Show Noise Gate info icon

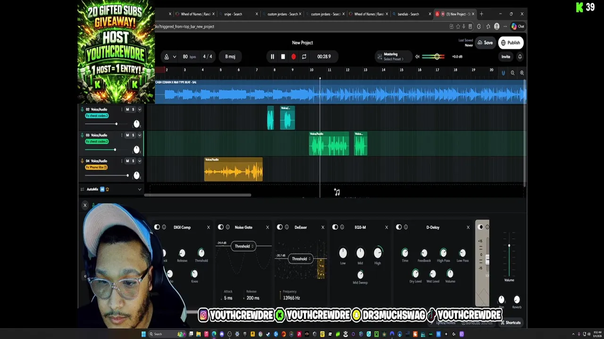click(x=227, y=227)
